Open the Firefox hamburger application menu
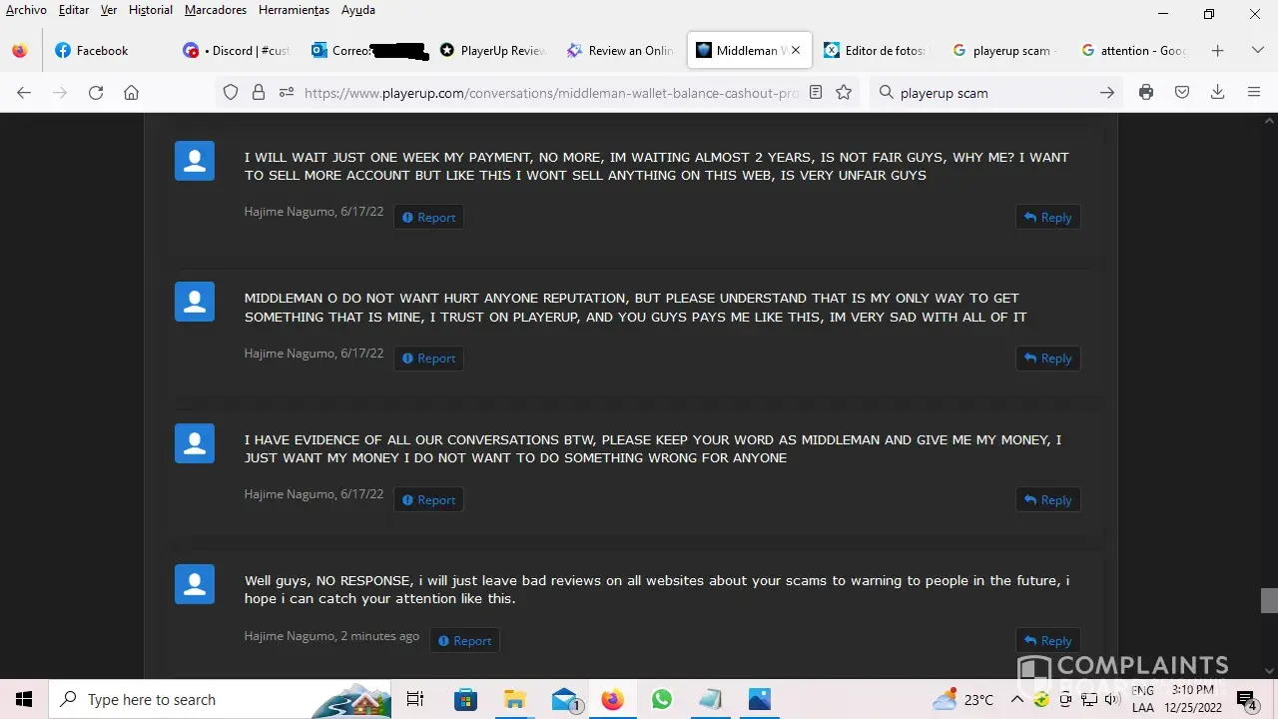1278x719 pixels. tap(1254, 93)
